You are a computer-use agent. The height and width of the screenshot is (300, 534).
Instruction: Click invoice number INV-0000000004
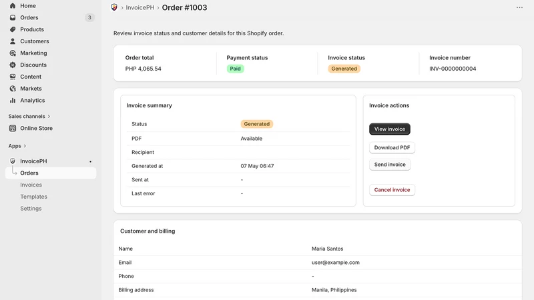click(x=453, y=69)
